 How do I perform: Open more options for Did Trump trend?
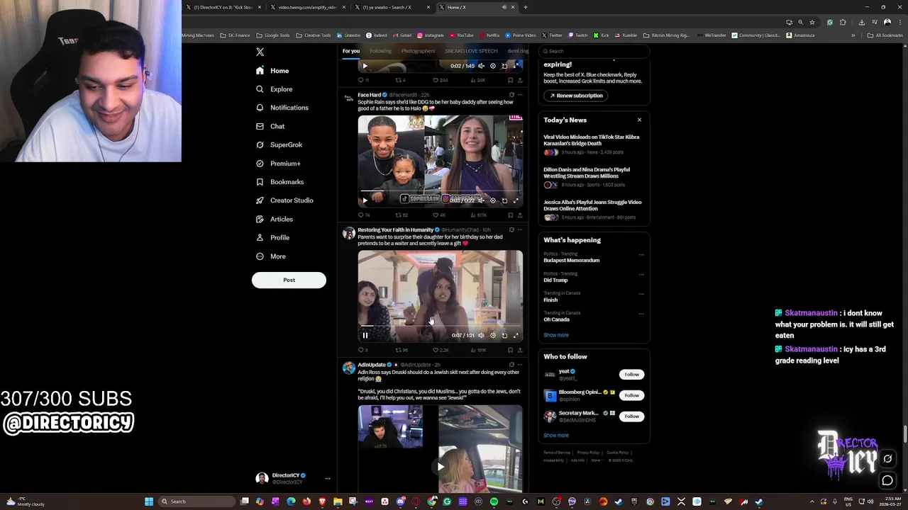[641, 274]
